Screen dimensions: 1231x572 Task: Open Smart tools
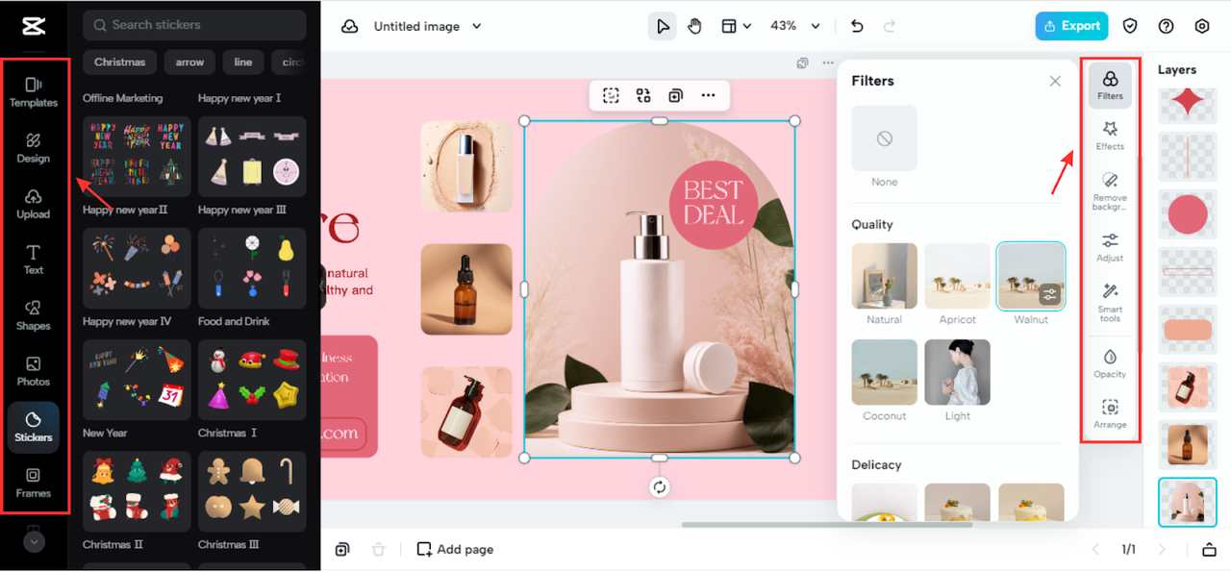pyautogui.click(x=1110, y=302)
